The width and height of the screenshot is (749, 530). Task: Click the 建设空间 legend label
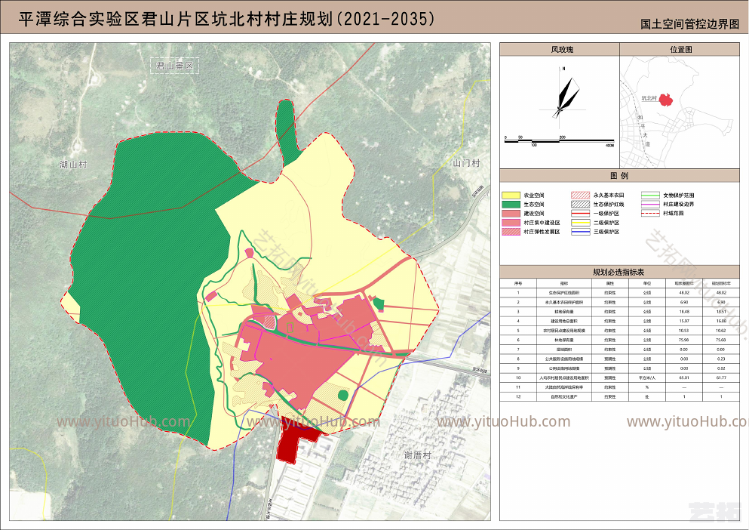coord(534,214)
